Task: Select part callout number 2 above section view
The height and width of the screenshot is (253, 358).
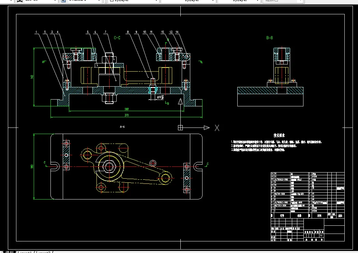Action: (45, 32)
